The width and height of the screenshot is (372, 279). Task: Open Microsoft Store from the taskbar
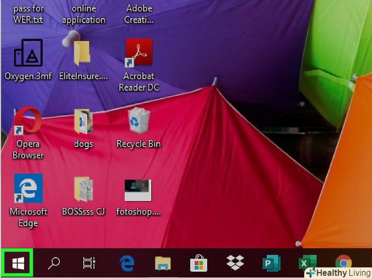click(x=198, y=263)
